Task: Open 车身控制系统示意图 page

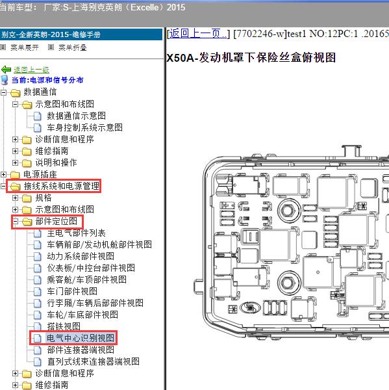Action: (85, 127)
